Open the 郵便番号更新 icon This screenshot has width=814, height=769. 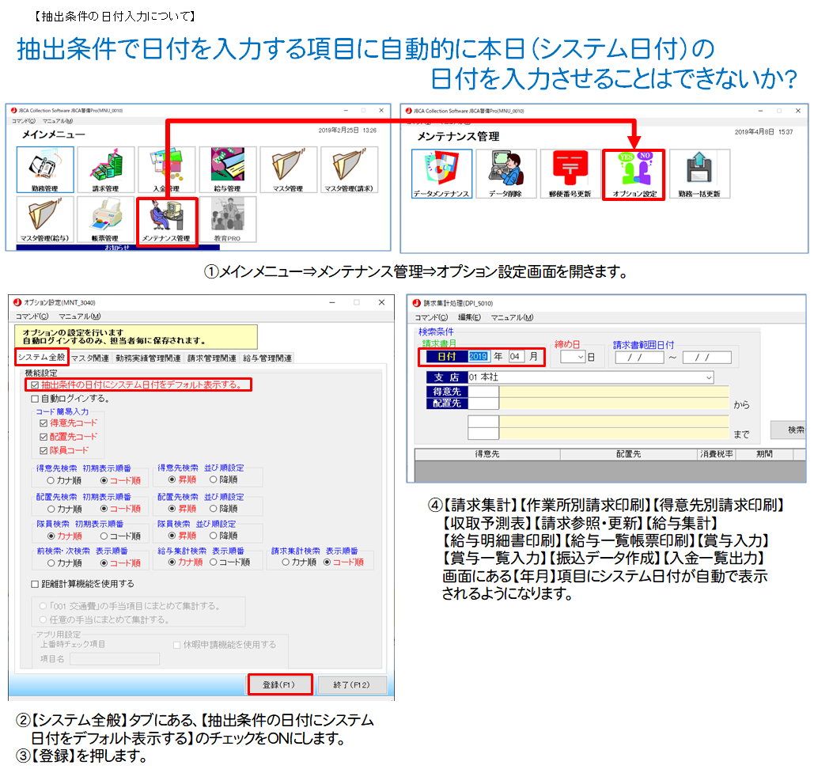pyautogui.click(x=570, y=172)
